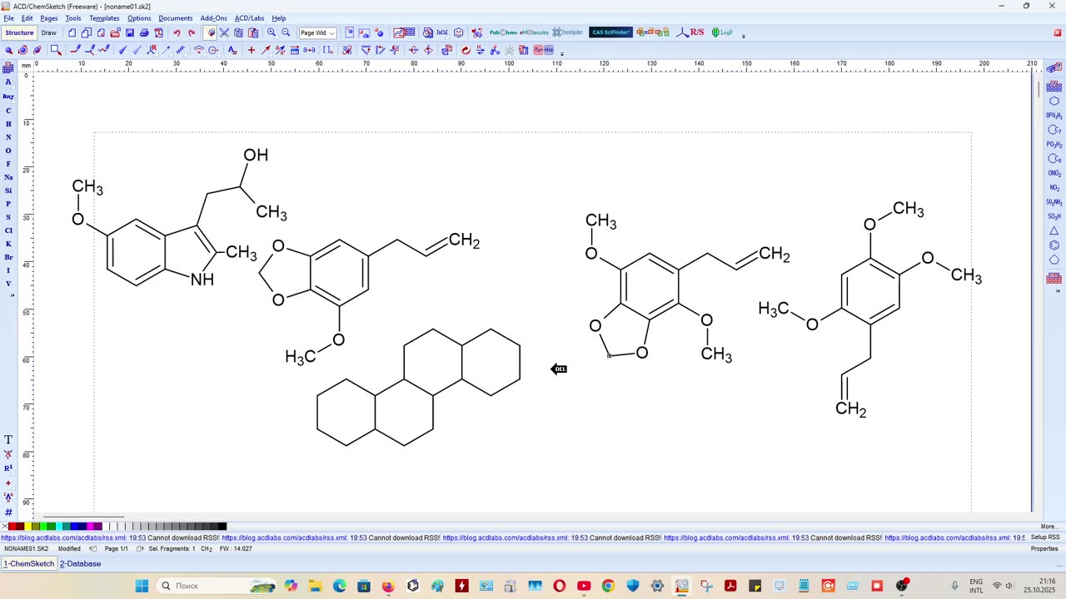The width and height of the screenshot is (1066, 599).
Task: Expand more atoms in the left panel
Action: click(11, 295)
